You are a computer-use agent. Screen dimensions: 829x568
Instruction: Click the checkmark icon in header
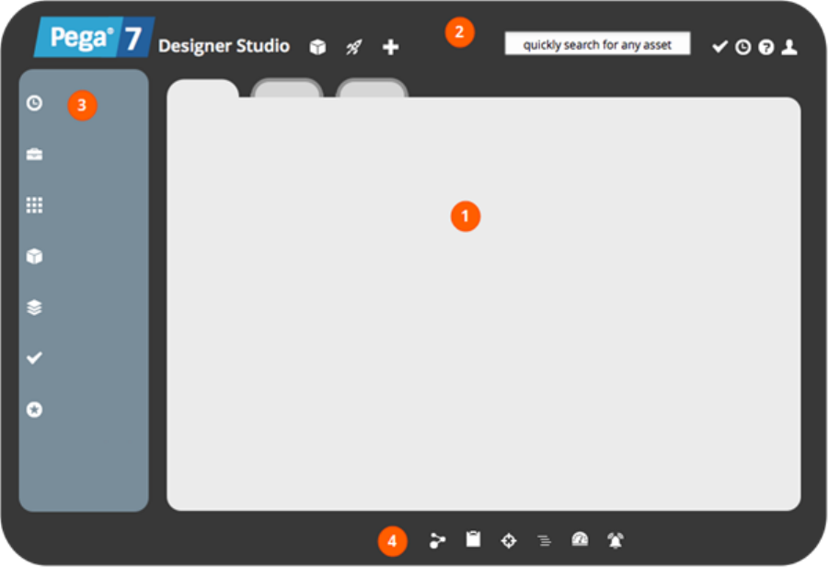[720, 47]
